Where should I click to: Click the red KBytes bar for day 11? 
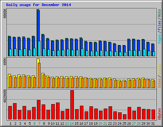tap(58, 111)
